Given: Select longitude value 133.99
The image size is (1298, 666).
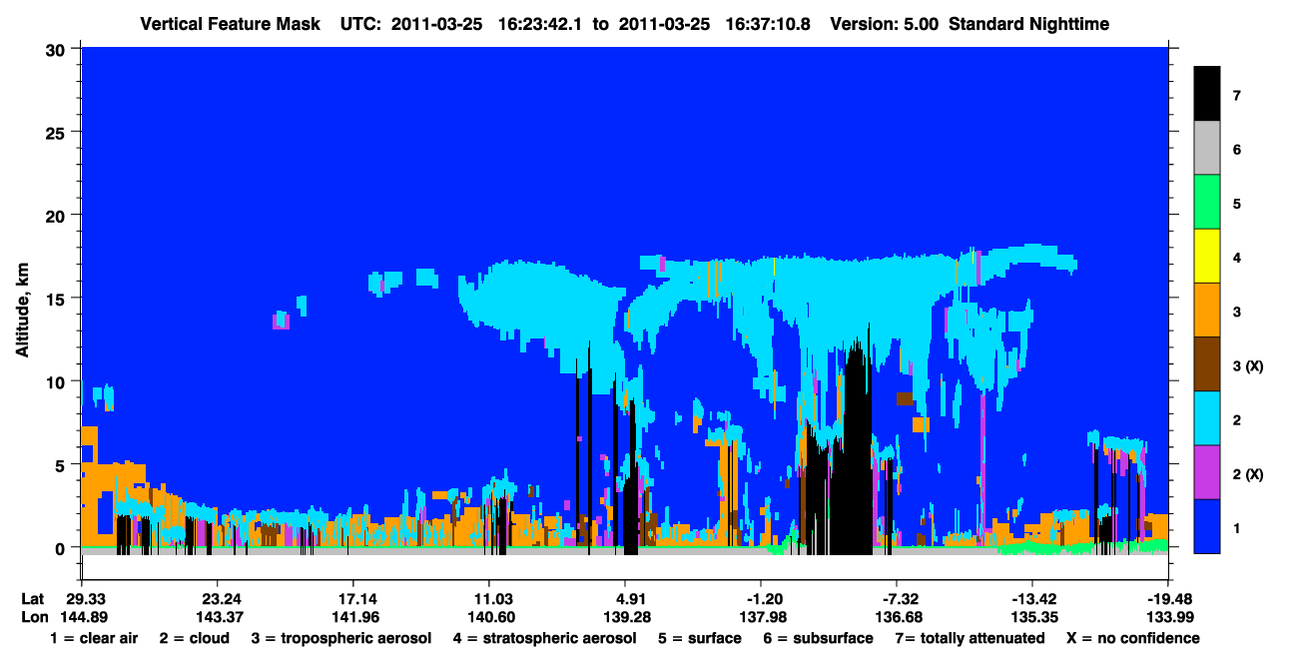Looking at the screenshot, I should pyautogui.click(x=1168, y=616).
